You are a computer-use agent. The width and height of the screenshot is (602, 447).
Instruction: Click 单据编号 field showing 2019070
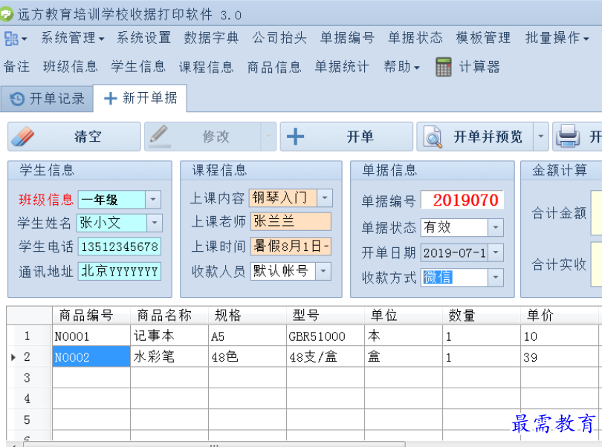[x=462, y=200]
